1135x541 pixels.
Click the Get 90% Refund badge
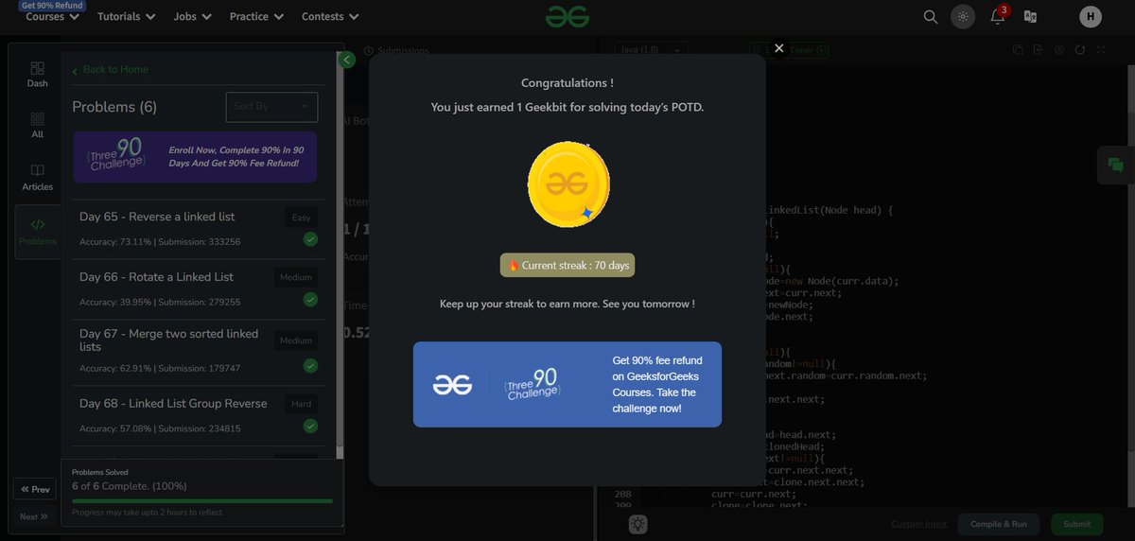[51, 6]
